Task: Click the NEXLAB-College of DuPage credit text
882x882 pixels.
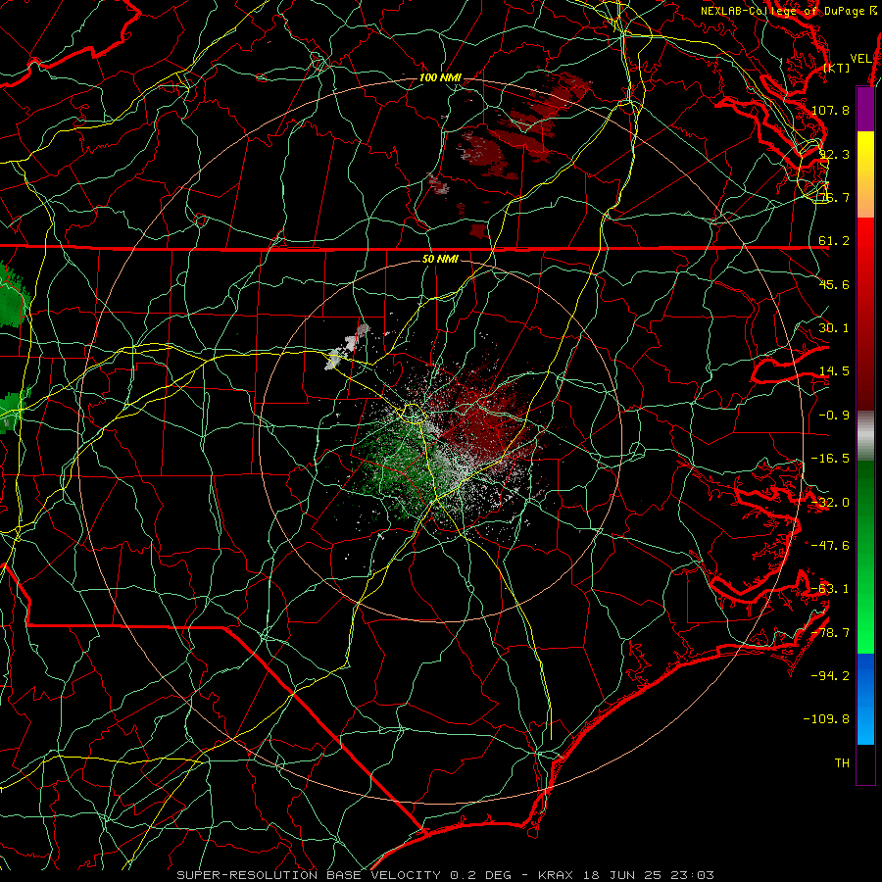Action: tap(790, 11)
